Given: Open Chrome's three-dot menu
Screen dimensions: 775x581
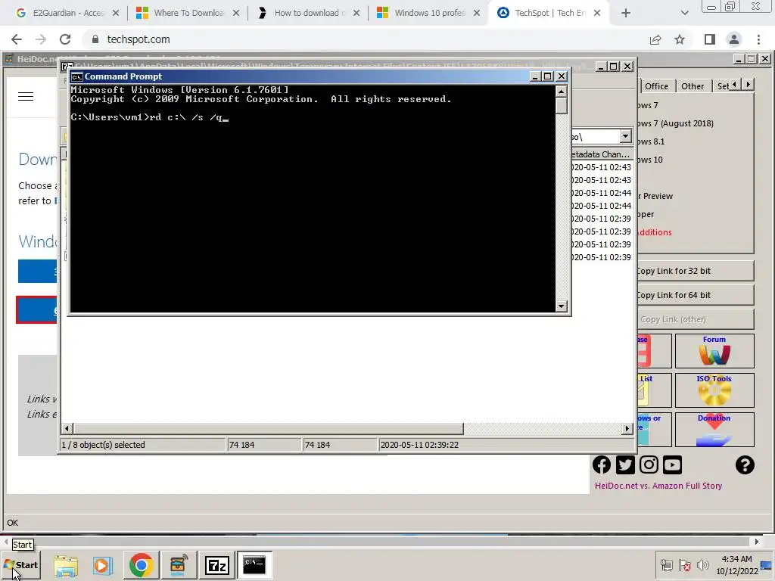Looking at the screenshot, I should click(758, 39).
